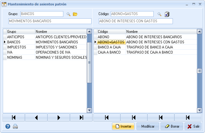Click the Código input field containing ABONO+GASTOS

[x=132, y=14]
